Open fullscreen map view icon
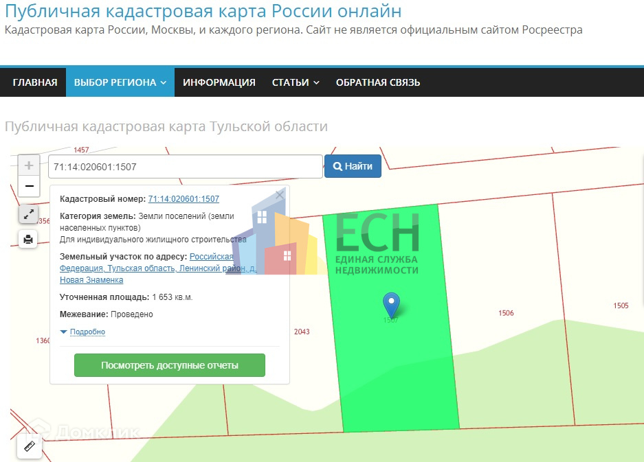This screenshot has height=462, width=644. click(28, 214)
